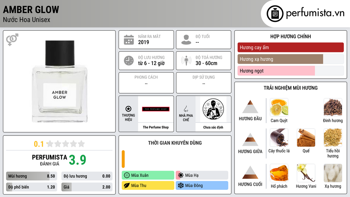Viewport: 350px width, 197px height.
Task: Click the unknown perfumer illustration image
Action: click(x=213, y=109)
